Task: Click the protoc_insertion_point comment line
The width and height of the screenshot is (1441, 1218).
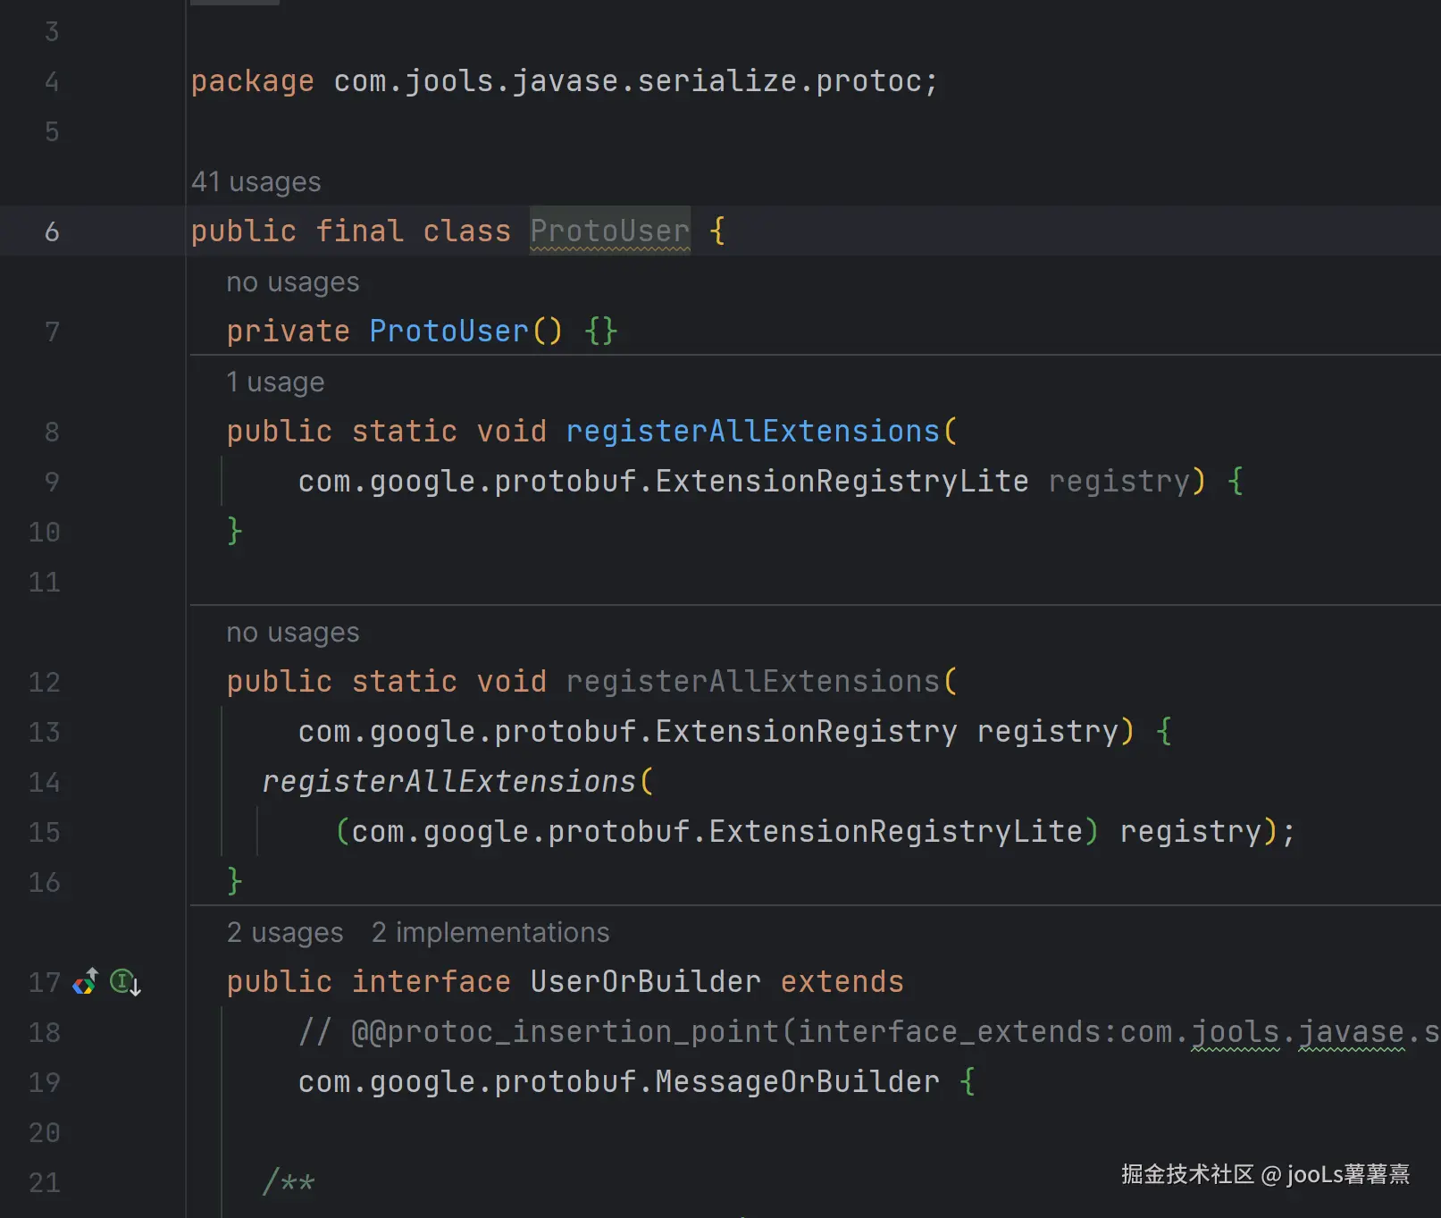Action: (804, 1032)
